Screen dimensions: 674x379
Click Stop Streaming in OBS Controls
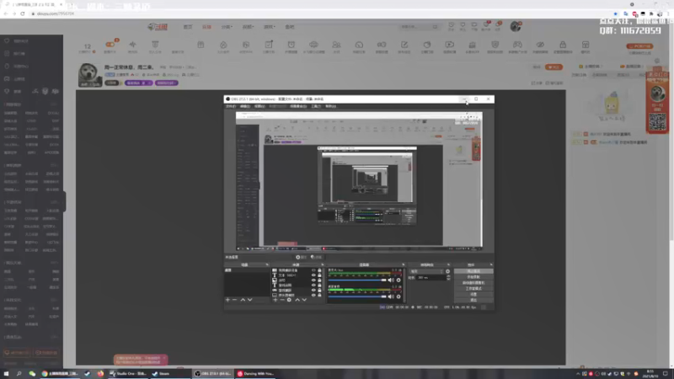[473, 271]
